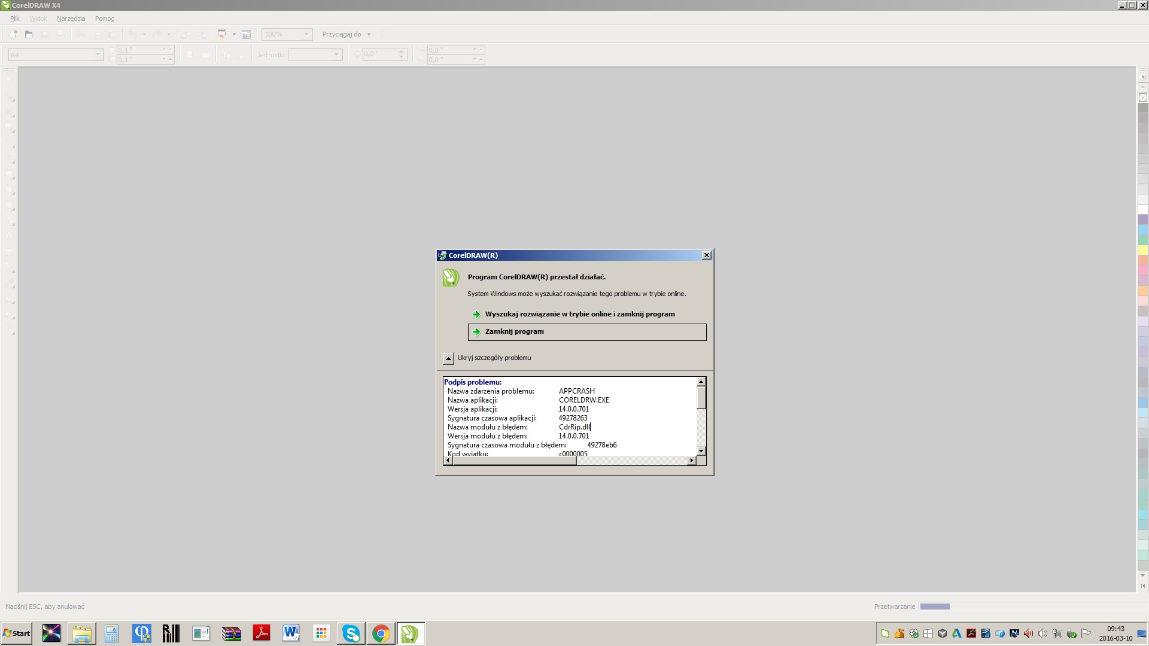Image resolution: width=1149 pixels, height=646 pixels.
Task: Open the Pomoc menu
Action: click(x=104, y=19)
